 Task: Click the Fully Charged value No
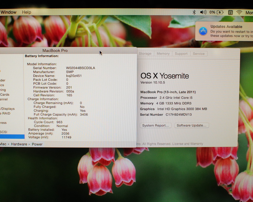click(82, 107)
